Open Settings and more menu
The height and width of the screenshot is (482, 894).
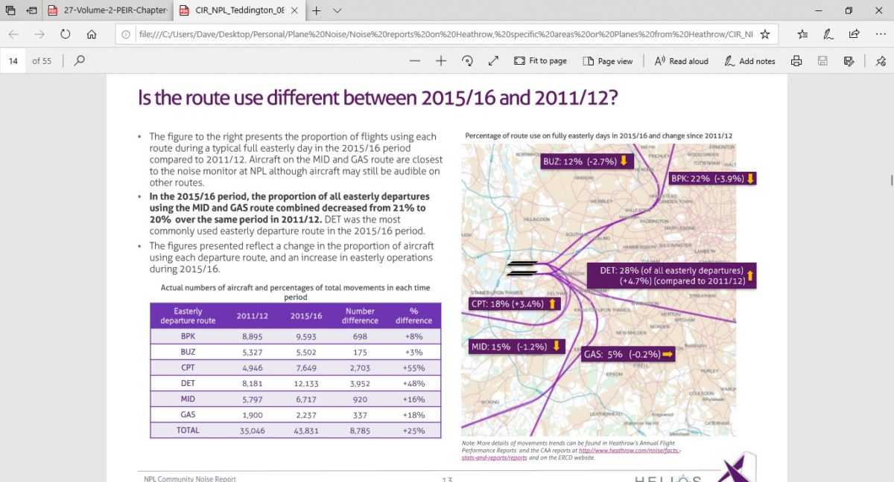tap(879, 34)
